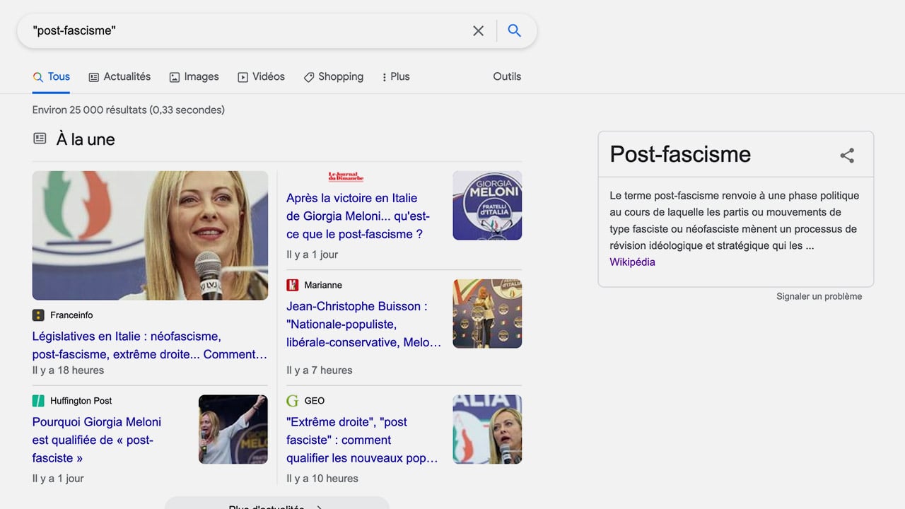The width and height of the screenshot is (905, 509).
Task: Click Le Journal du Dimanche logo
Action: point(346,177)
